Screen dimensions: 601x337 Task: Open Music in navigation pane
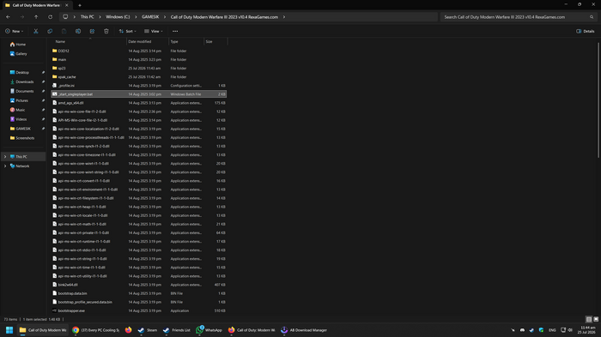[21, 110]
